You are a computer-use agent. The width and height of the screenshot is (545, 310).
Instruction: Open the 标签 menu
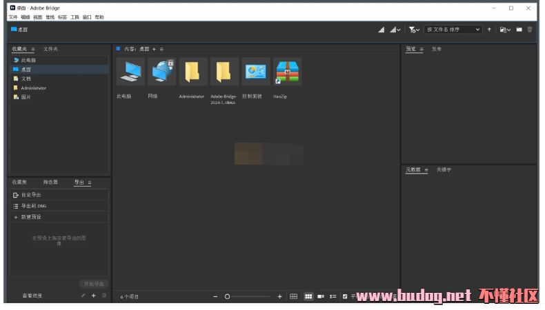click(x=63, y=17)
